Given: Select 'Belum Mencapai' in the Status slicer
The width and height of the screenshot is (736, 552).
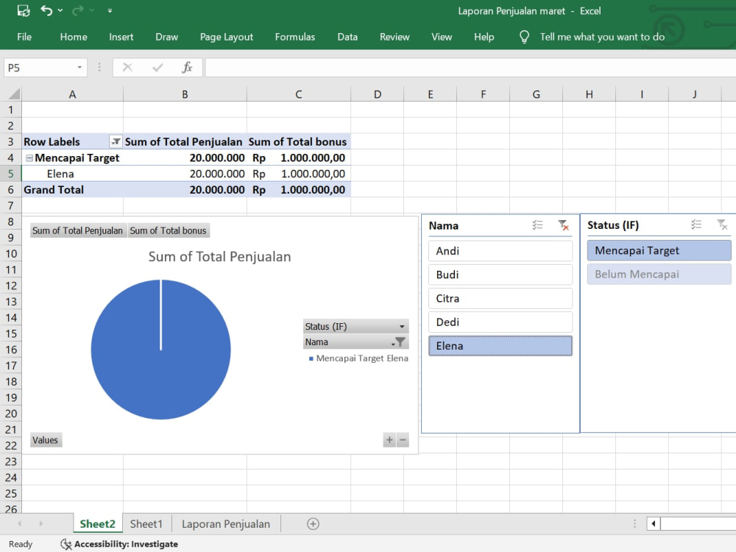Looking at the screenshot, I should pos(659,274).
